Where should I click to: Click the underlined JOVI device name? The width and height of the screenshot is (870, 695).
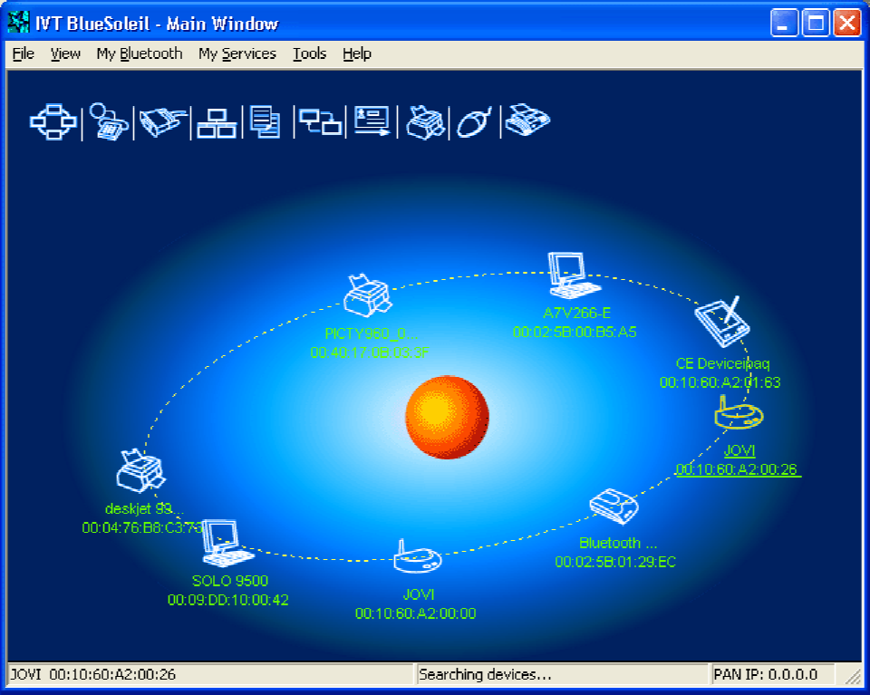click(739, 450)
